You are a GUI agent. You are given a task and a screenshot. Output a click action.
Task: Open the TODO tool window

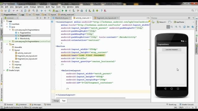pyautogui.click(x=47, y=105)
